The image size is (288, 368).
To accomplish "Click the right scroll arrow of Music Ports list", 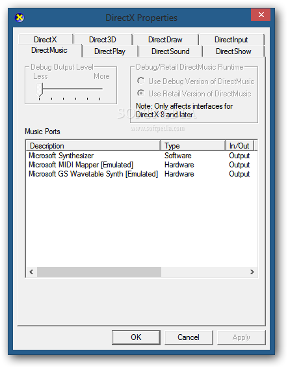I will pos(252,272).
